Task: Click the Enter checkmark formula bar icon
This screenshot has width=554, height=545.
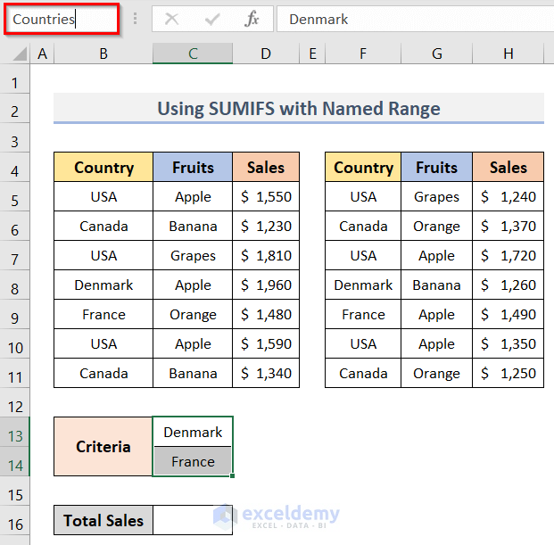Action: click(x=212, y=19)
